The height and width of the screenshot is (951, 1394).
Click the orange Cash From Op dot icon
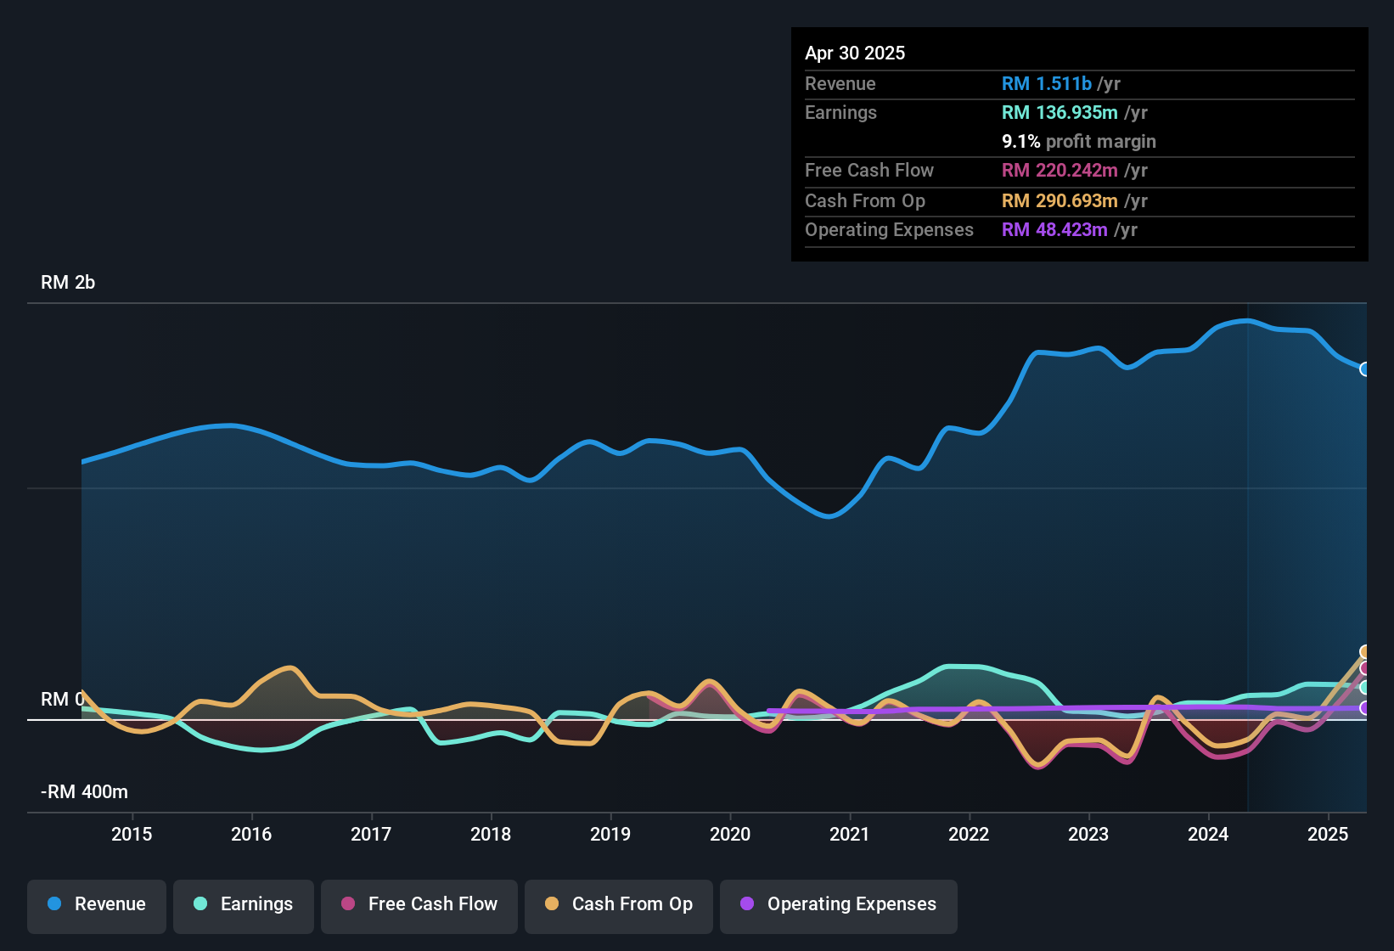tap(552, 904)
